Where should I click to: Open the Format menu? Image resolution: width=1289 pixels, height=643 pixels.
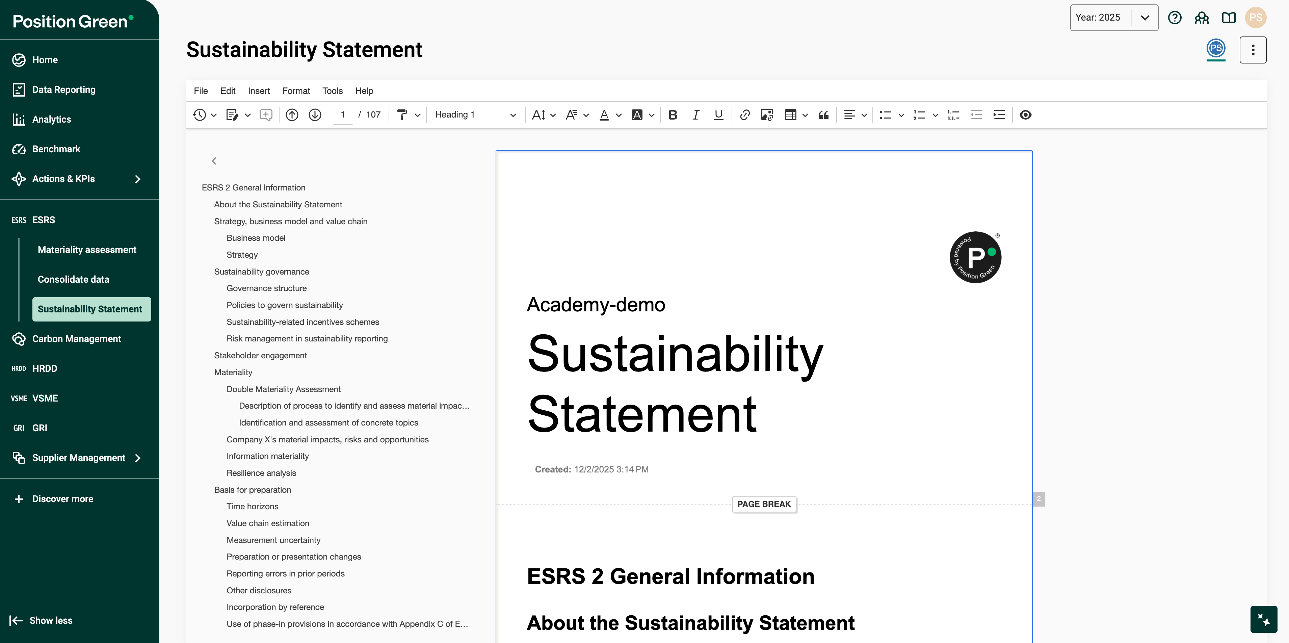(296, 91)
